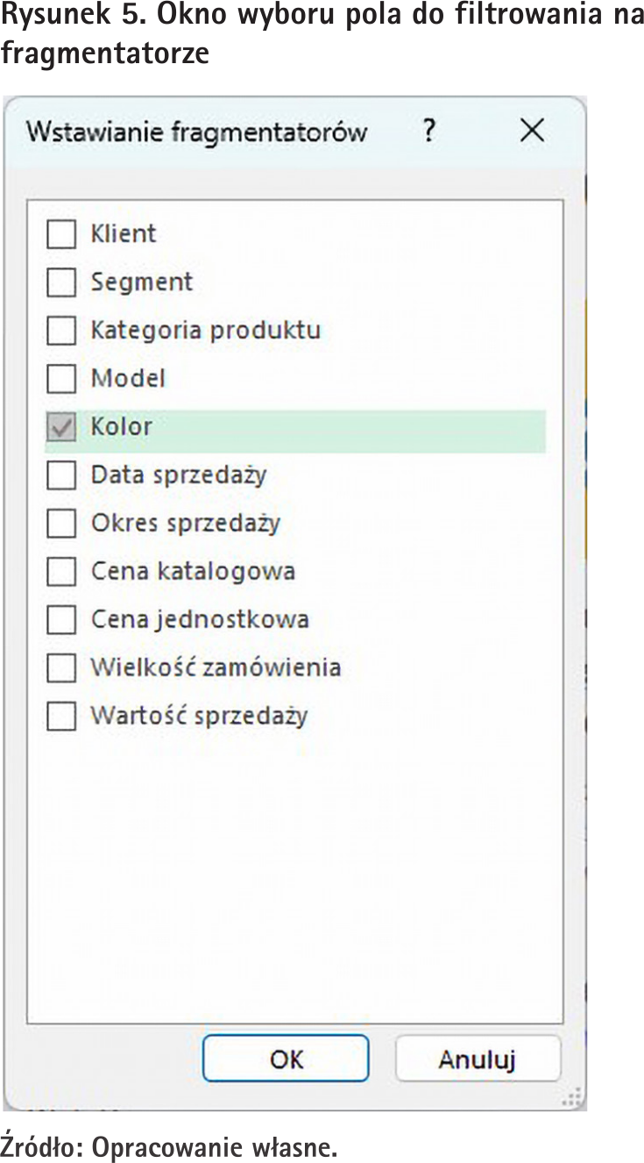
Task: Uncheck the ticked Kolor checkbox
Action: point(61,427)
